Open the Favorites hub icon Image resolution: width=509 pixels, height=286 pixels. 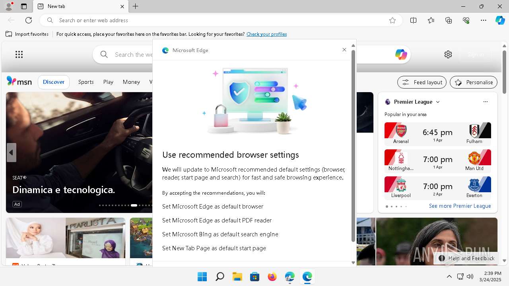(431, 20)
